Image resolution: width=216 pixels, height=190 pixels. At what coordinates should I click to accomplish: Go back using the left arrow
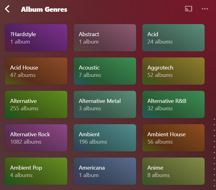[8, 9]
